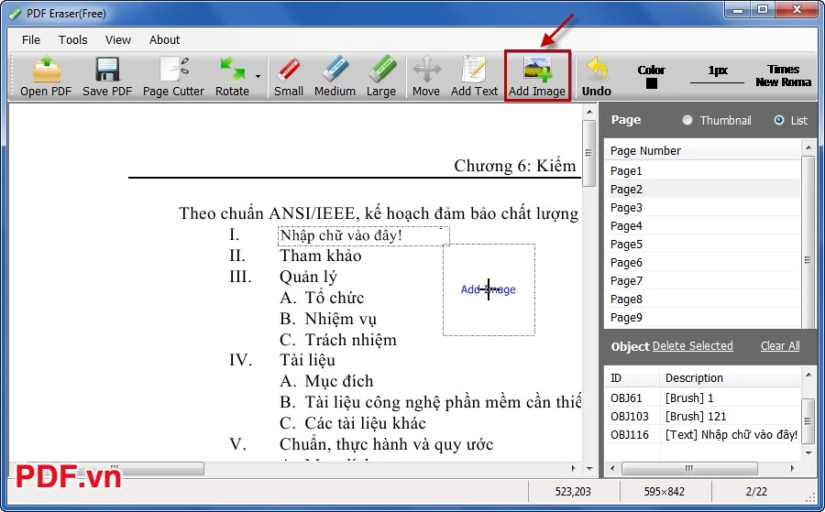Select object row OBJ61
The height and width of the screenshot is (512, 825).
click(703, 398)
